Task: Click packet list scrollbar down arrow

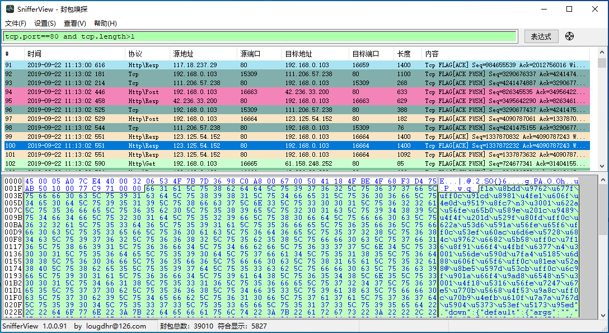Action: [x=602, y=166]
